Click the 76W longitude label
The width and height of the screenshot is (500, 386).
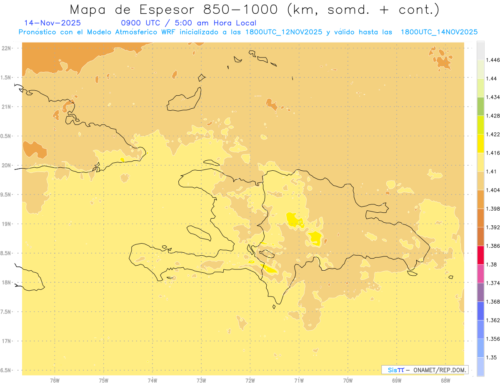[55, 381]
